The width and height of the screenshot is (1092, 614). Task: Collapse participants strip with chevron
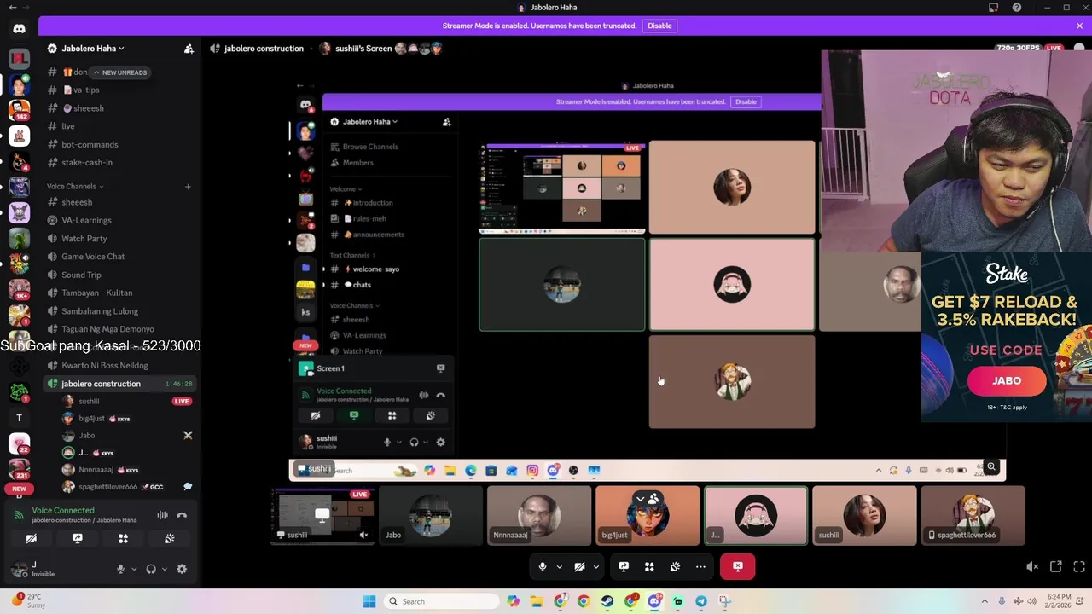point(640,499)
